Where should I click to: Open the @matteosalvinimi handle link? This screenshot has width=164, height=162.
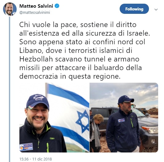click(35, 12)
